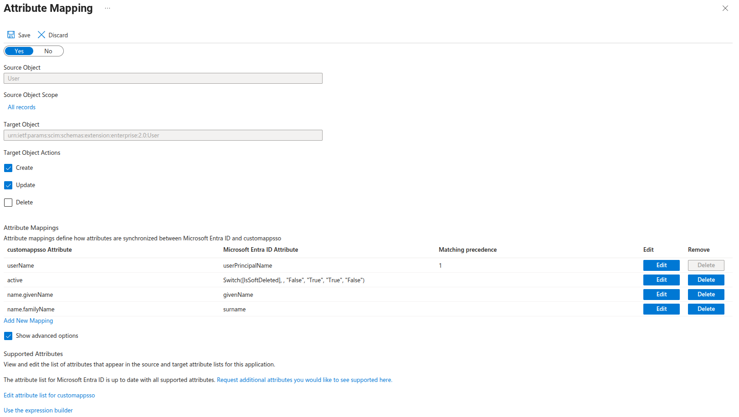Open Use the expression builder link
Viewport: 739px width, 417px height.
[38, 411]
